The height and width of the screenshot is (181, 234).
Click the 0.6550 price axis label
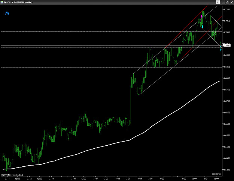click(x=227, y=135)
